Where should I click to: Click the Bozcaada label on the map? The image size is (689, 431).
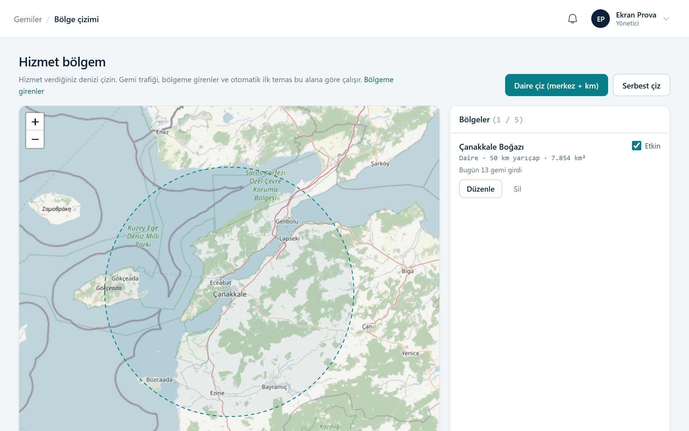tap(159, 379)
